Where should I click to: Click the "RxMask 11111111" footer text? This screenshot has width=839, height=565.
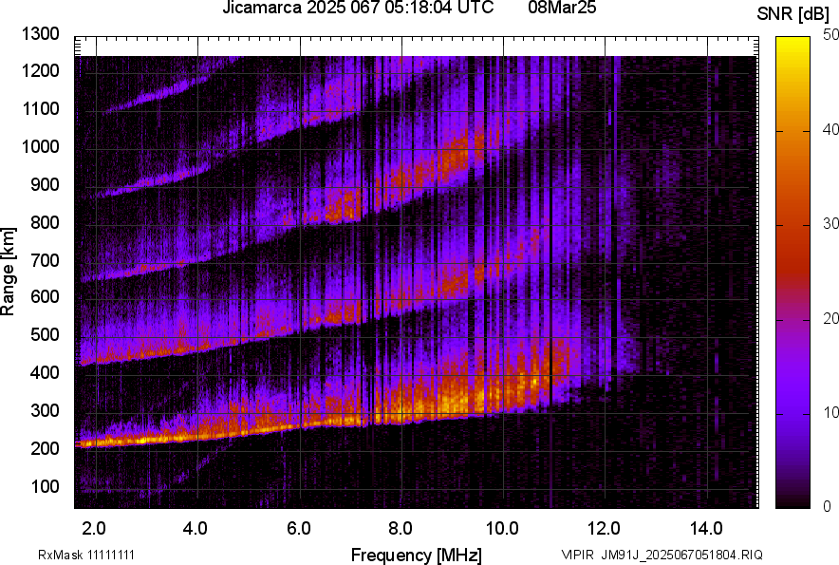tap(86, 555)
